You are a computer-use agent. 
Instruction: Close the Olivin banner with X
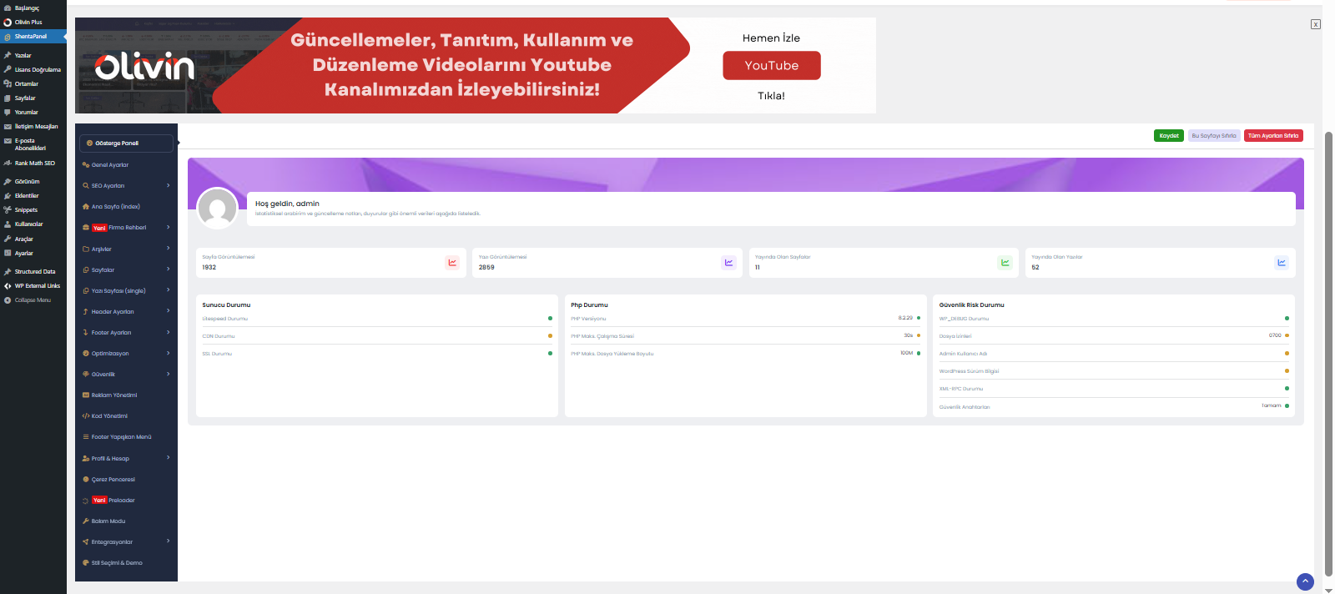tap(1316, 24)
